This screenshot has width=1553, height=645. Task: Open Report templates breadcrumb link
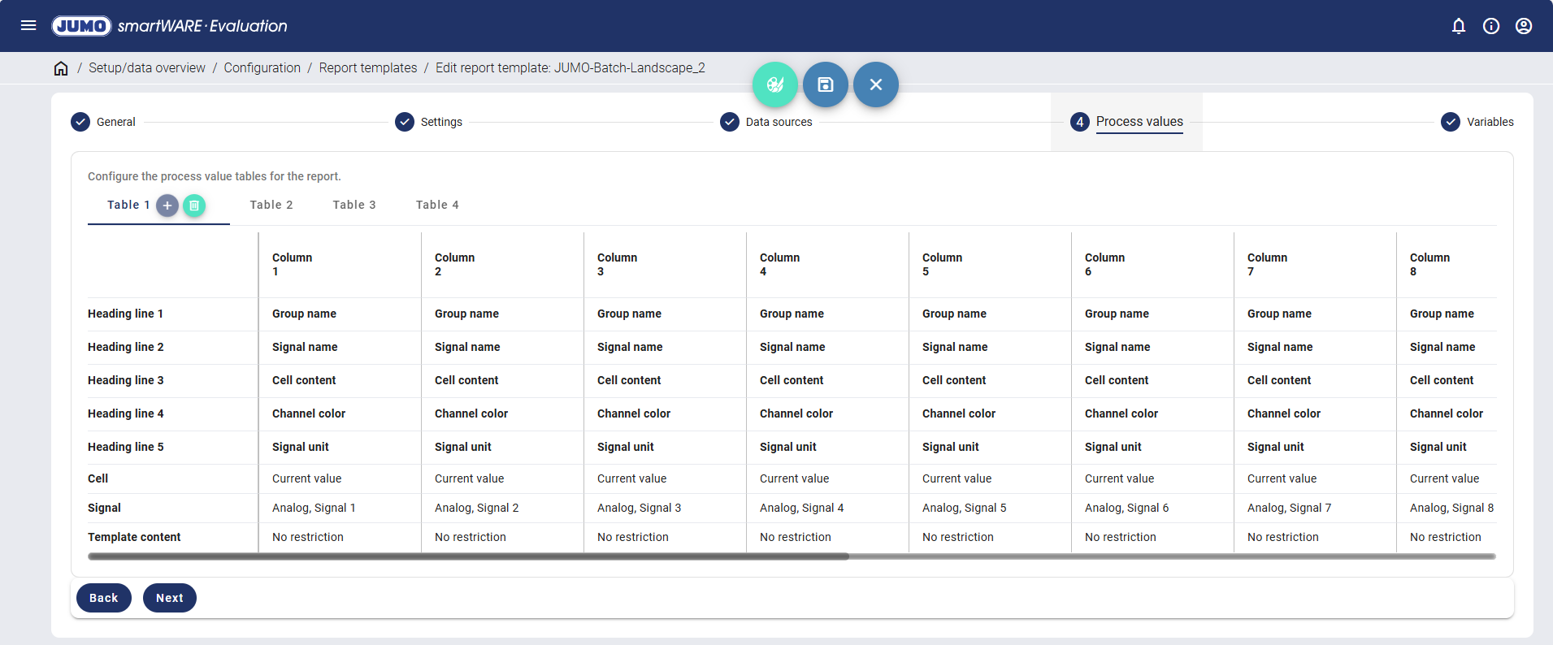click(x=367, y=68)
